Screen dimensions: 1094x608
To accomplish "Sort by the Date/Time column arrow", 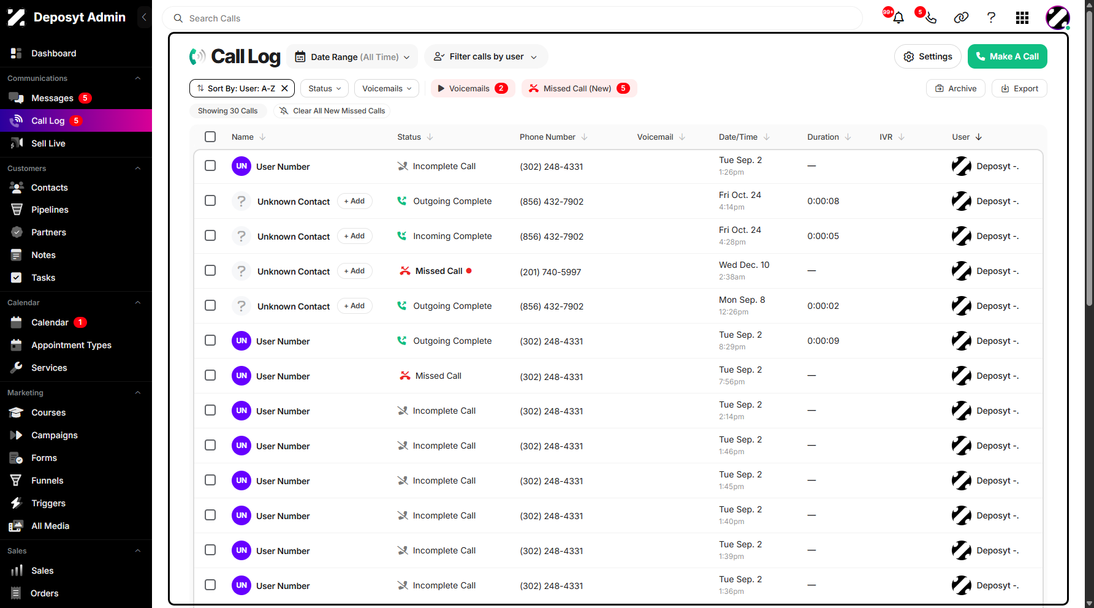I will 766,137.
